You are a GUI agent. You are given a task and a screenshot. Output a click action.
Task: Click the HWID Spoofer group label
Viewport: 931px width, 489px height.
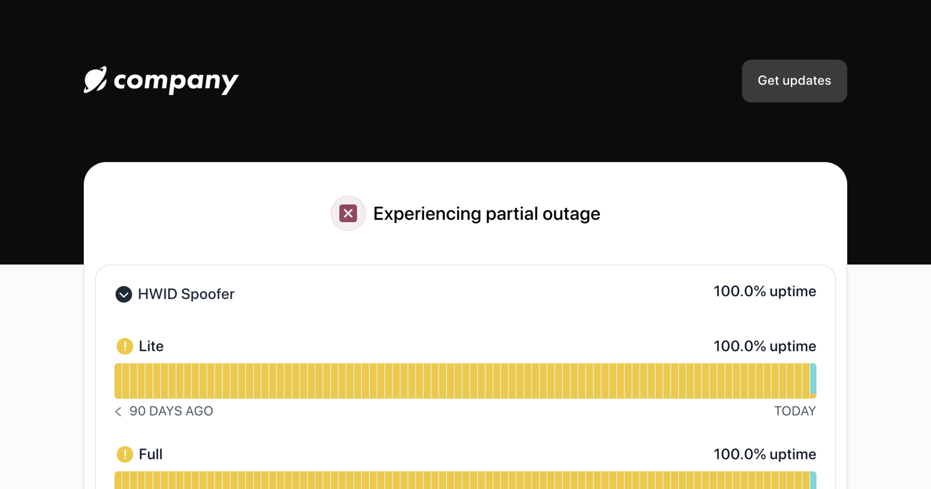pos(186,294)
